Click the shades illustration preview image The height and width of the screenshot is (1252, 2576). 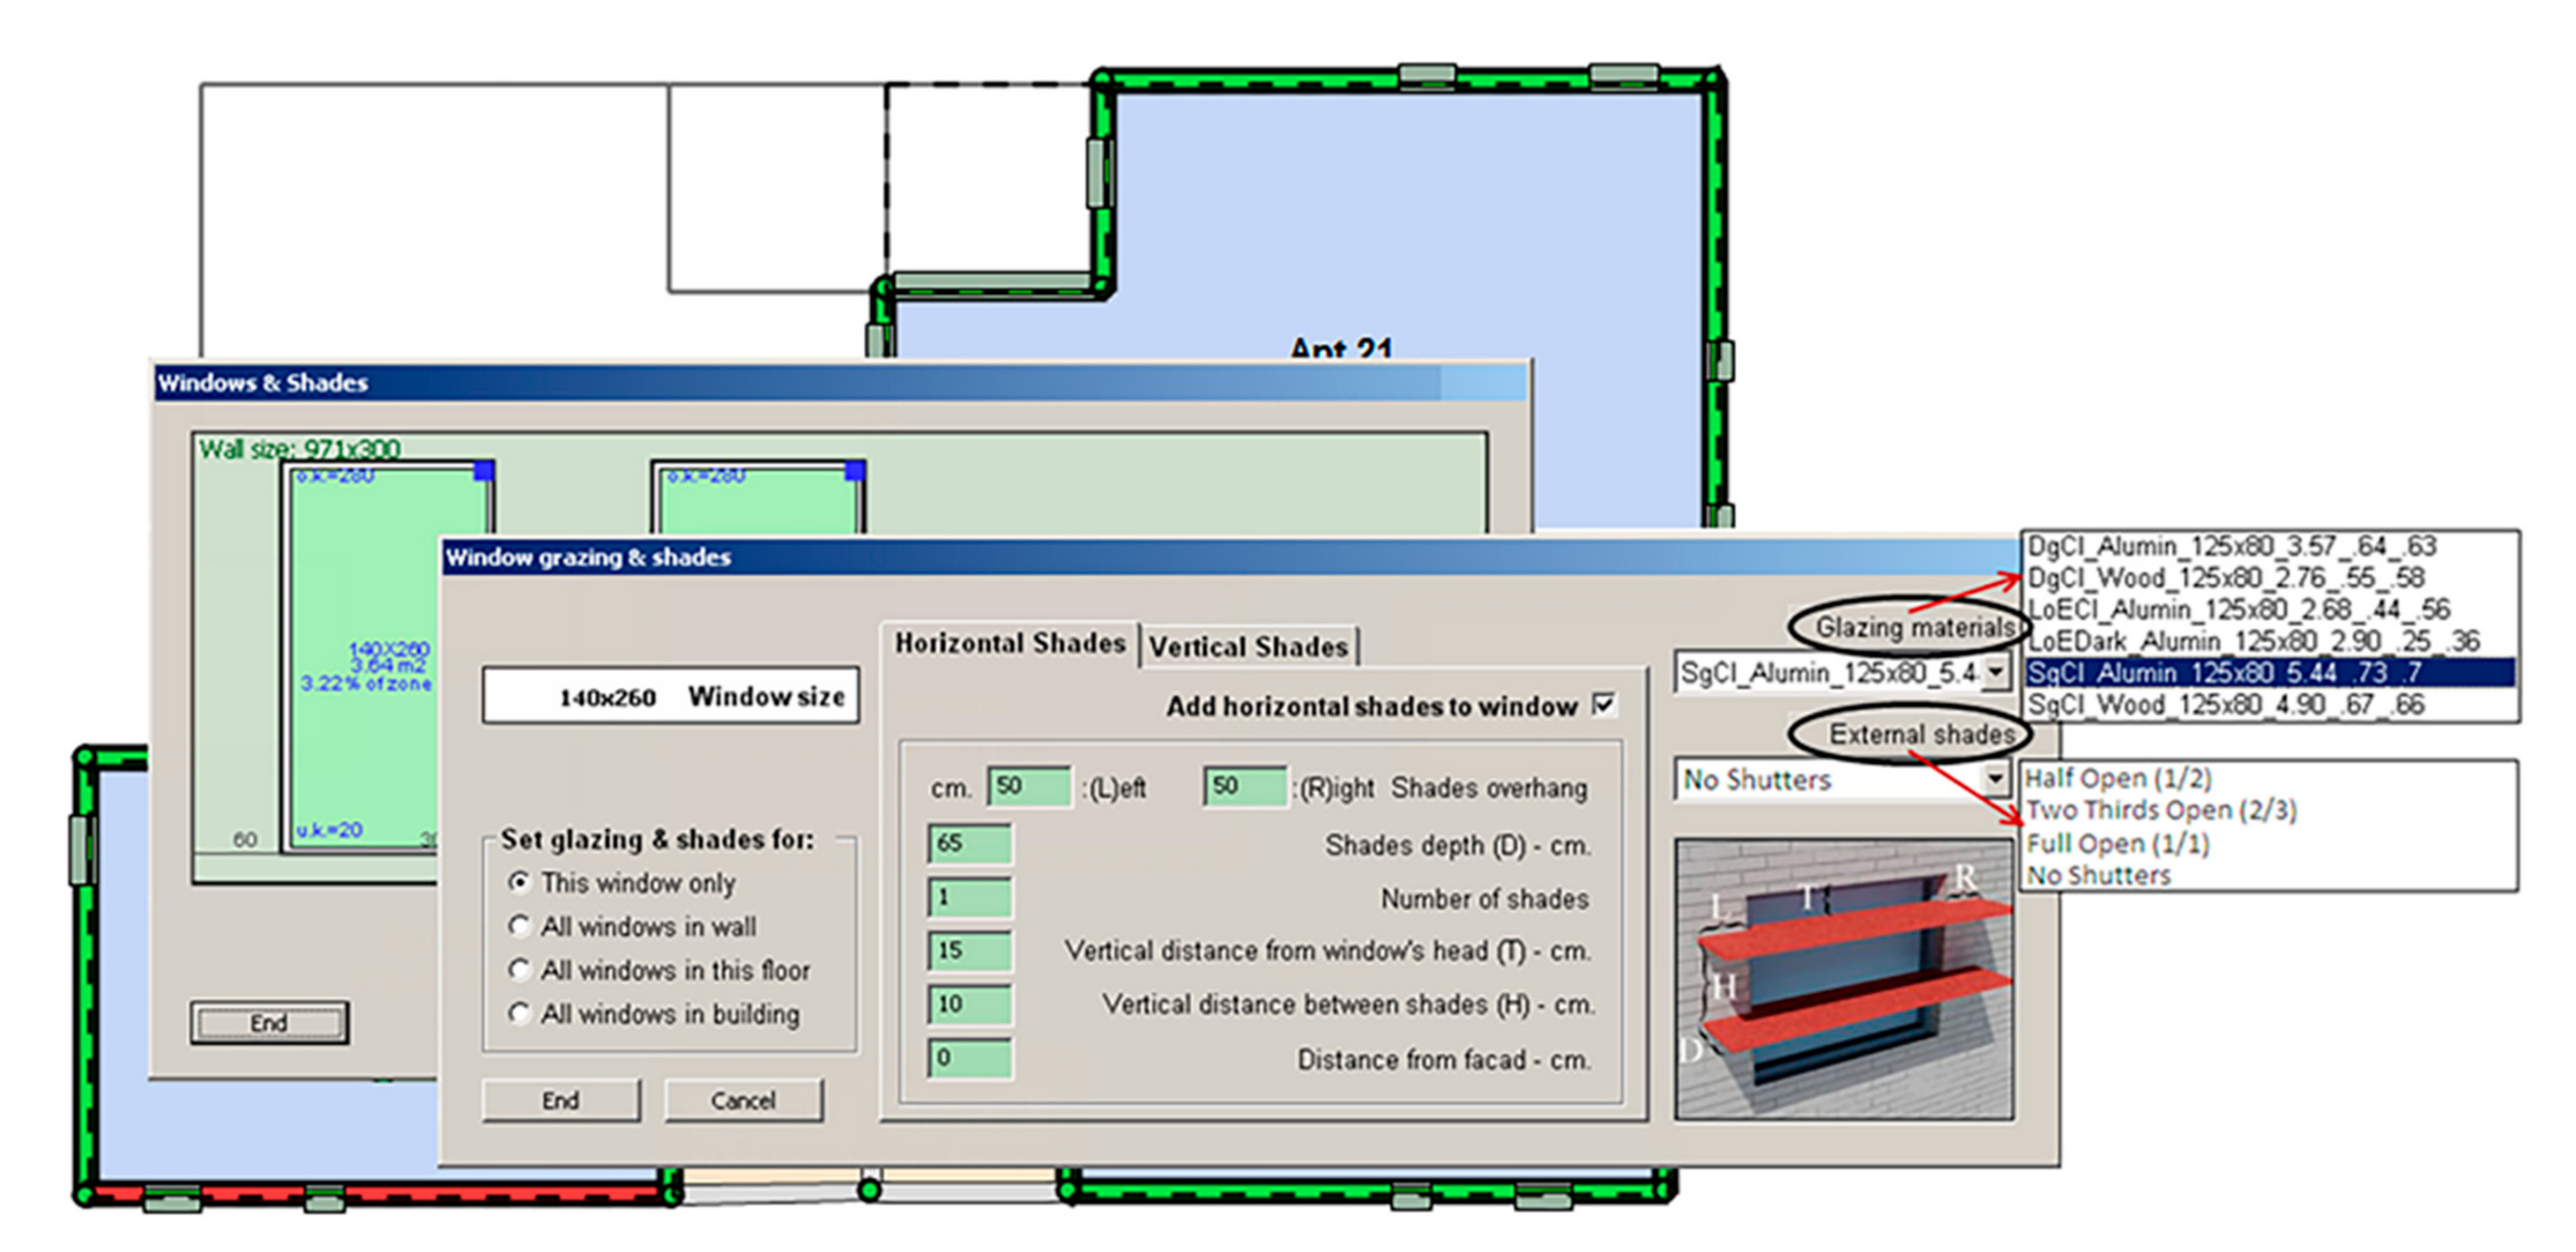pos(1843,979)
